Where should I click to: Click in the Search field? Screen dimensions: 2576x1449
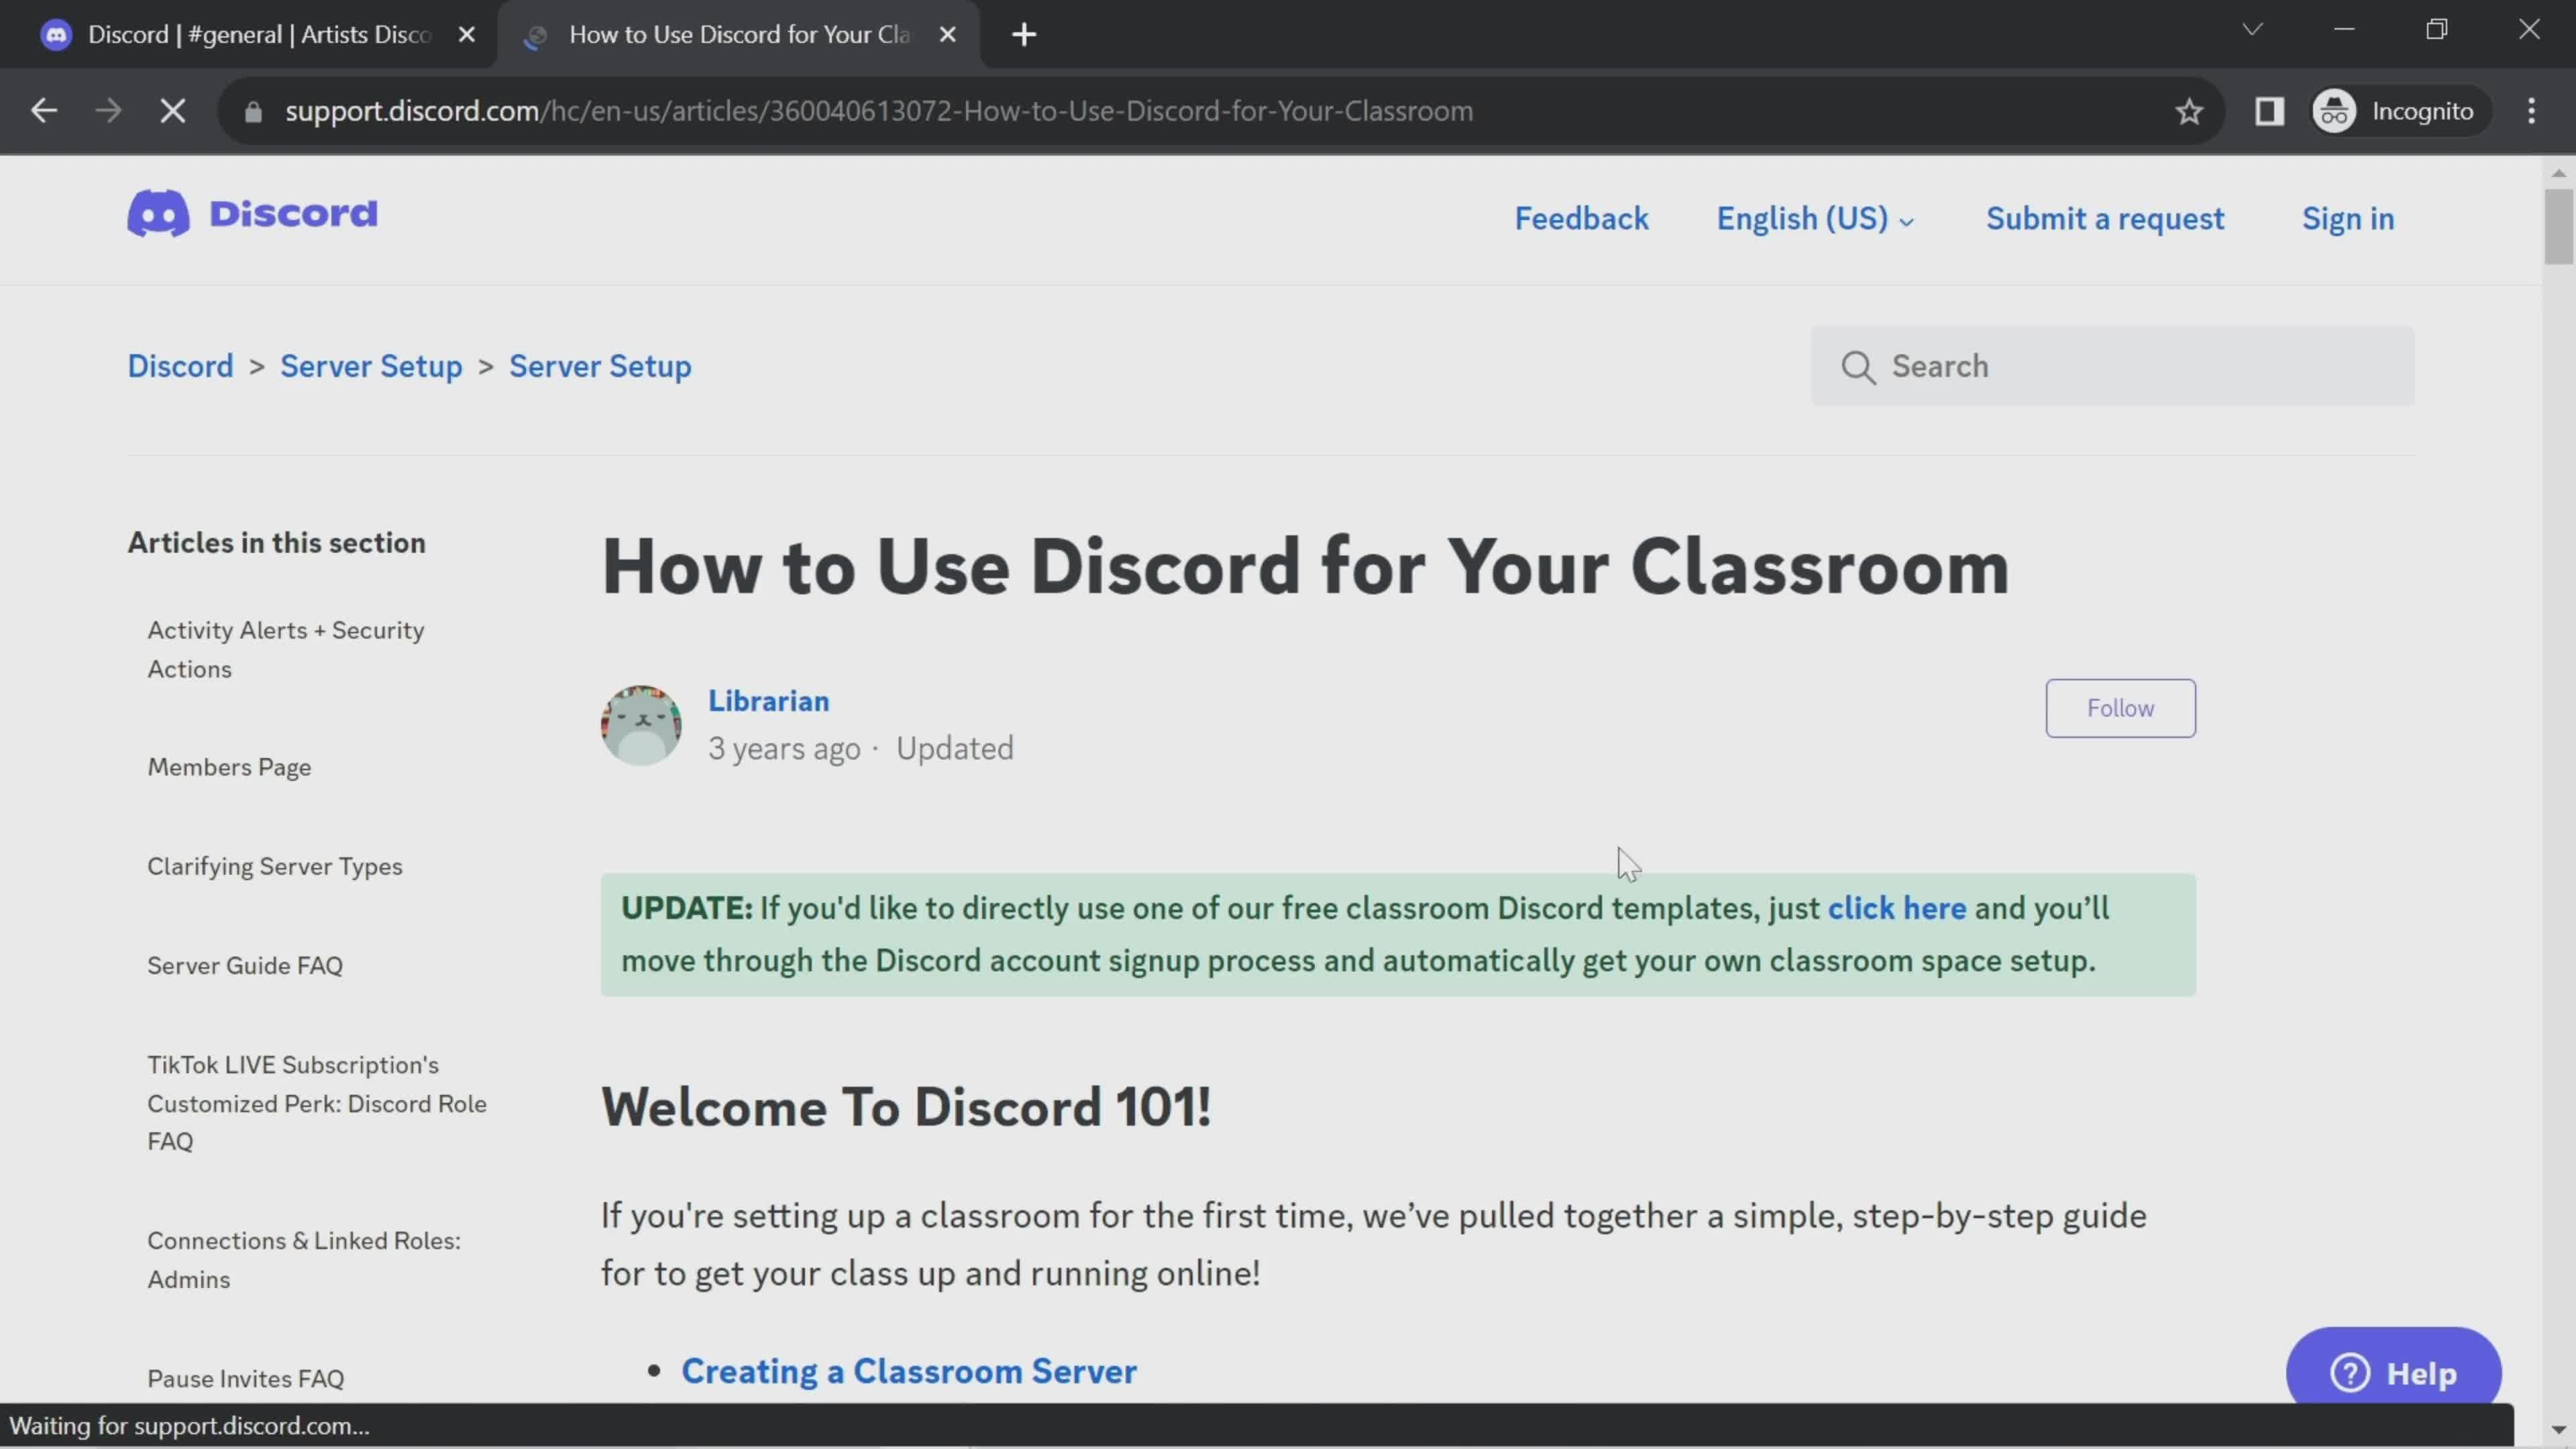(2112, 366)
